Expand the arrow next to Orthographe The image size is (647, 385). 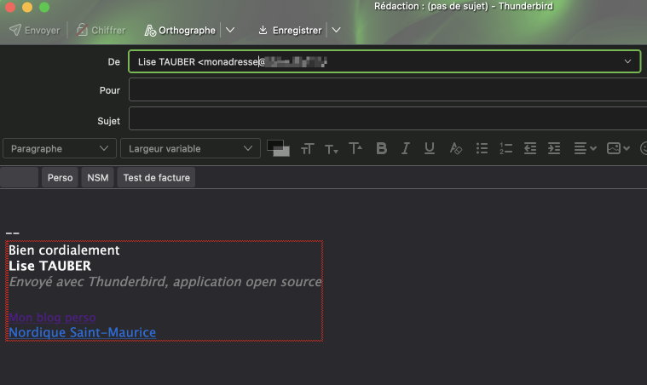pyautogui.click(x=229, y=30)
